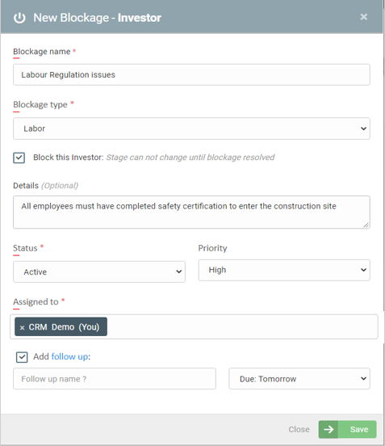385x446 pixels.
Task: Click the Blockage name input field
Action: (191, 74)
